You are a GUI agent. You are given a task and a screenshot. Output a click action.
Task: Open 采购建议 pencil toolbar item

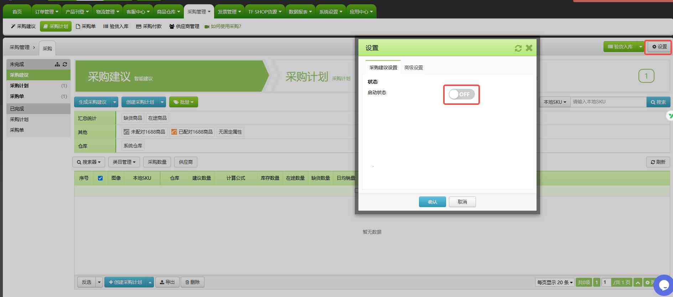coord(23,26)
